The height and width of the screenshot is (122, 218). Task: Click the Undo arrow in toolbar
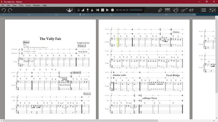coord(4,10)
